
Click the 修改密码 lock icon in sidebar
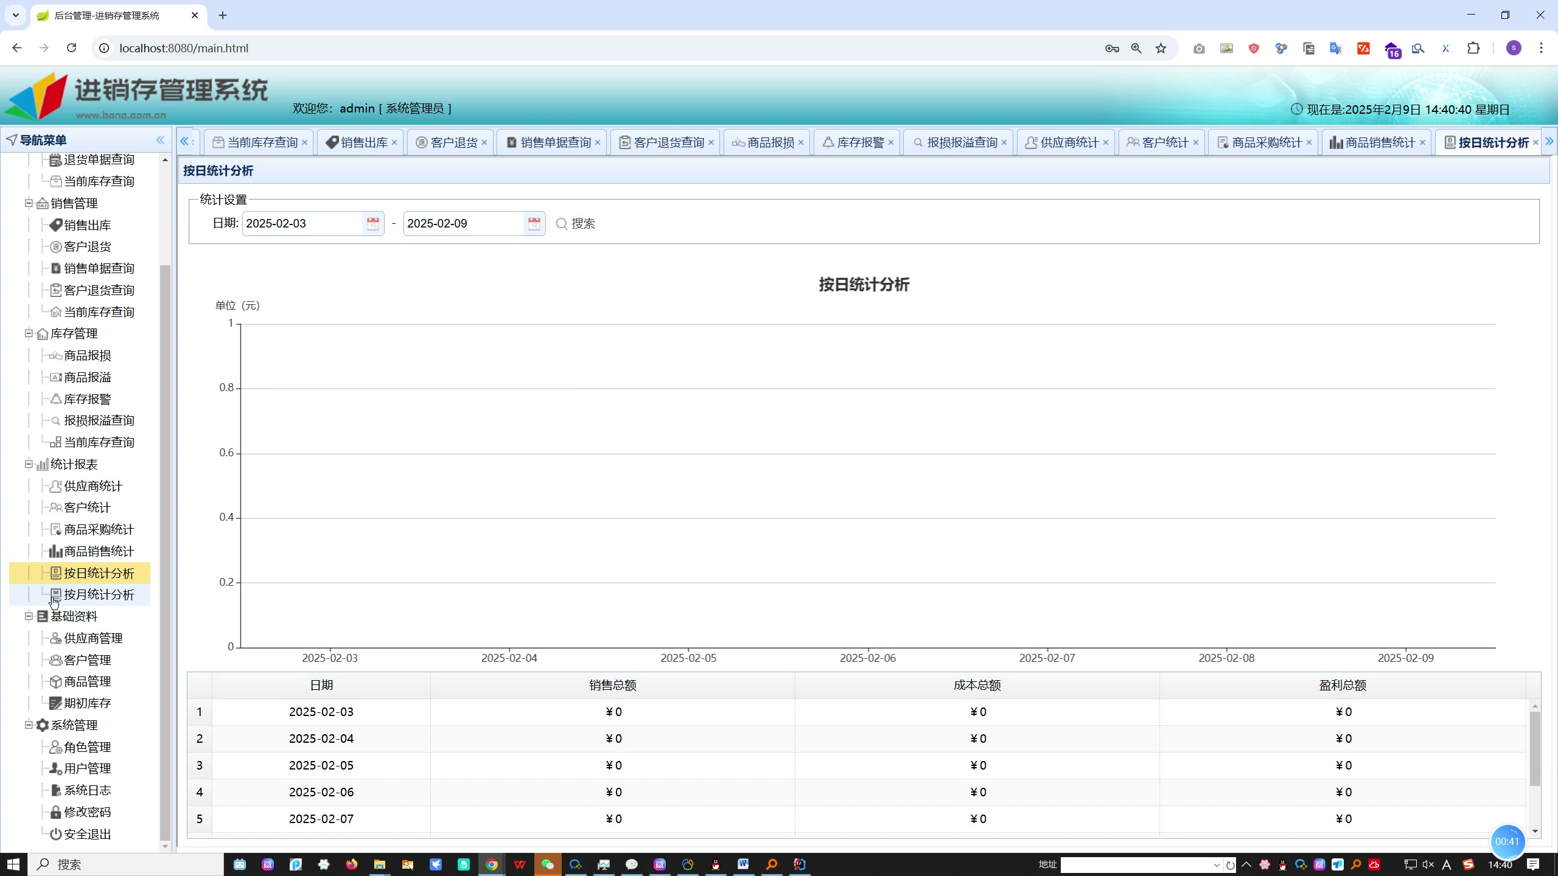(55, 812)
